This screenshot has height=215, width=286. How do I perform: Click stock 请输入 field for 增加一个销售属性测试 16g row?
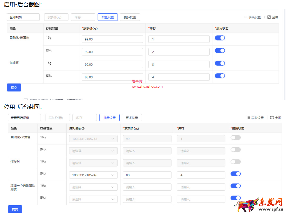[x=201, y=187]
